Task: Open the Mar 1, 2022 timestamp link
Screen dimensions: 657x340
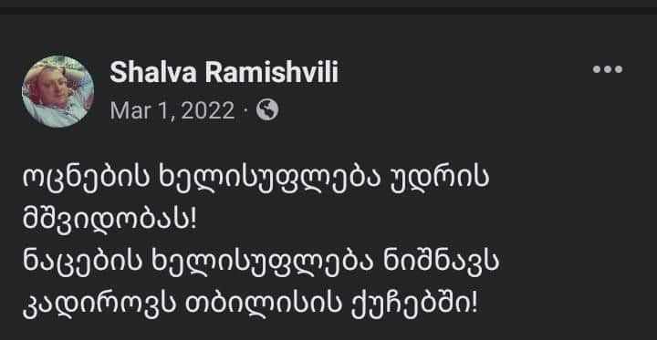Action: point(172,111)
